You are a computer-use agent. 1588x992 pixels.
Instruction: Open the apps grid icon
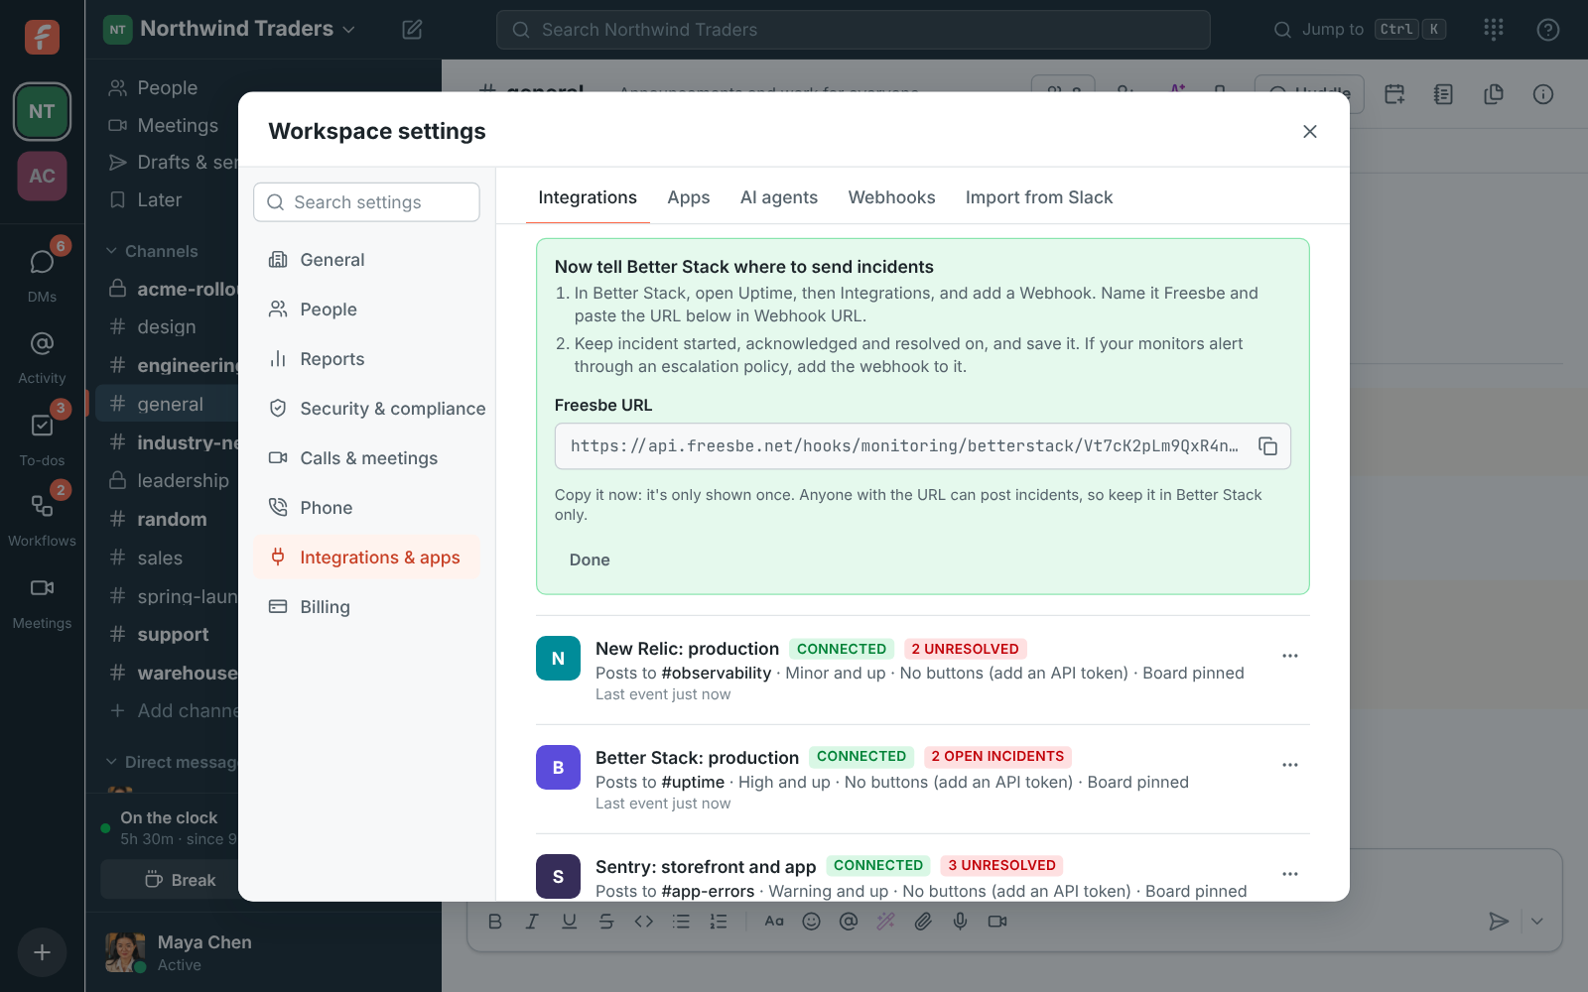[x=1494, y=30]
